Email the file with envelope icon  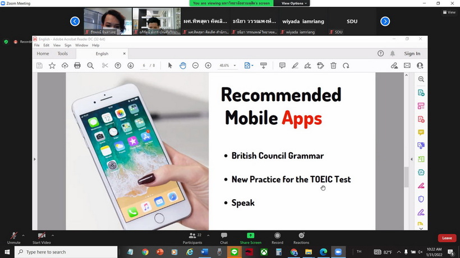click(407, 65)
